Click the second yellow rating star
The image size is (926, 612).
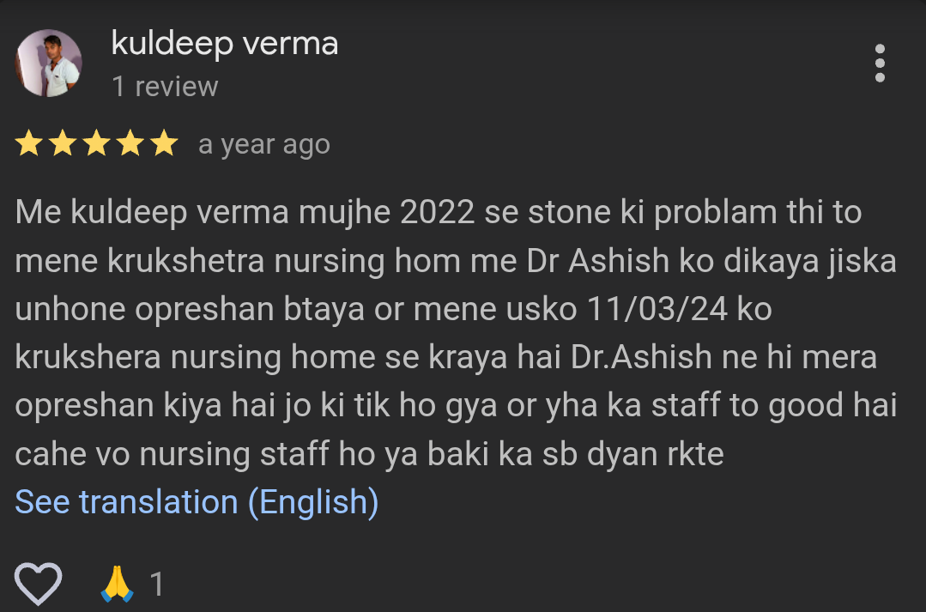tap(63, 143)
